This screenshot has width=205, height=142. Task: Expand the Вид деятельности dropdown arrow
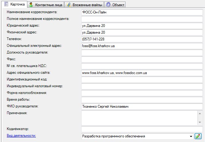[191, 136]
